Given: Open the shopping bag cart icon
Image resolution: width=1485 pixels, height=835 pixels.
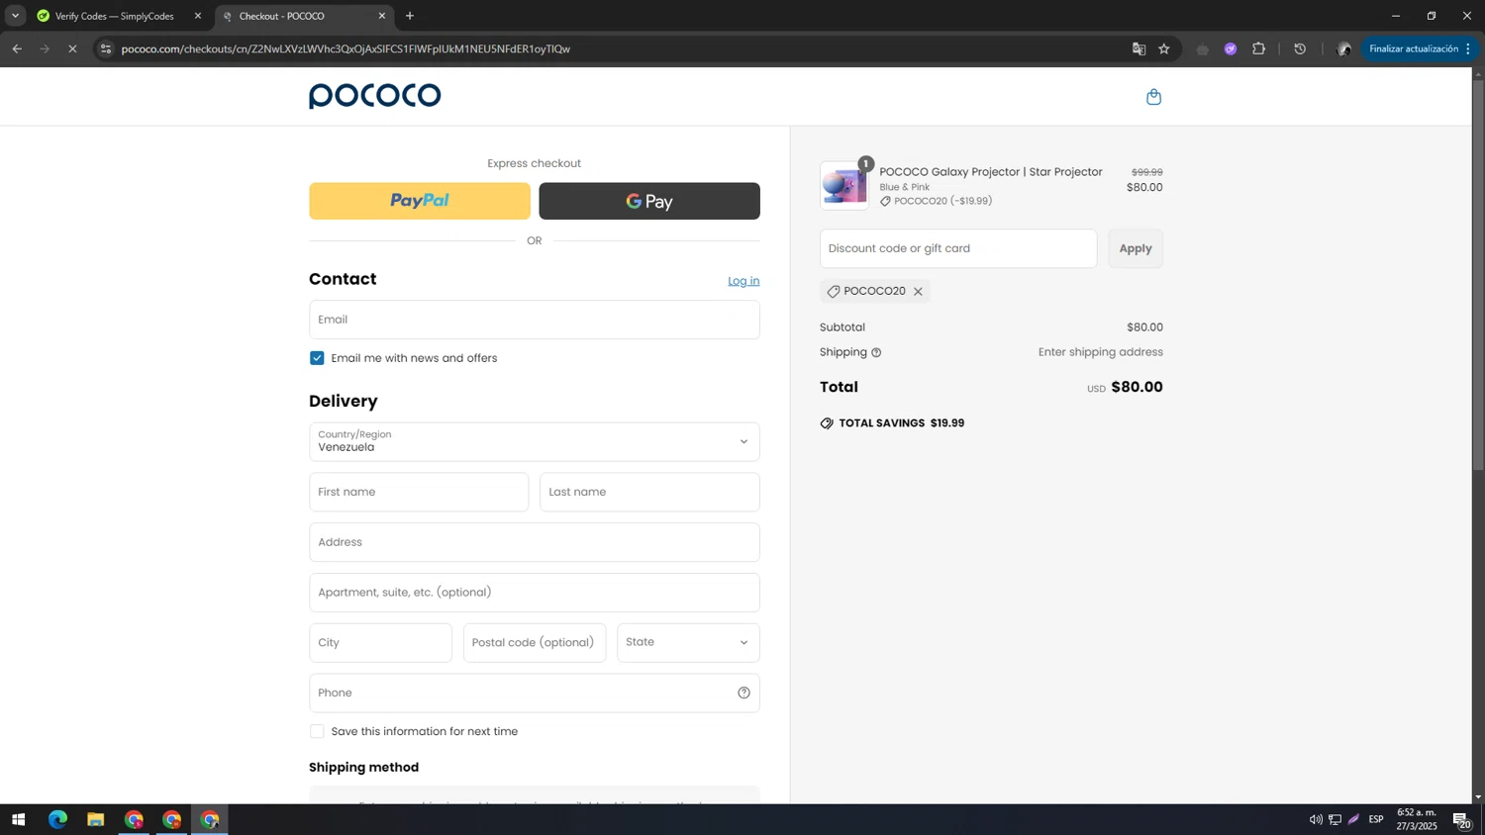Looking at the screenshot, I should coord(1153,97).
